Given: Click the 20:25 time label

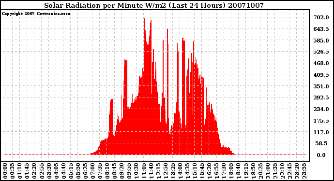Looking at the screenshot, I should 260,171.
